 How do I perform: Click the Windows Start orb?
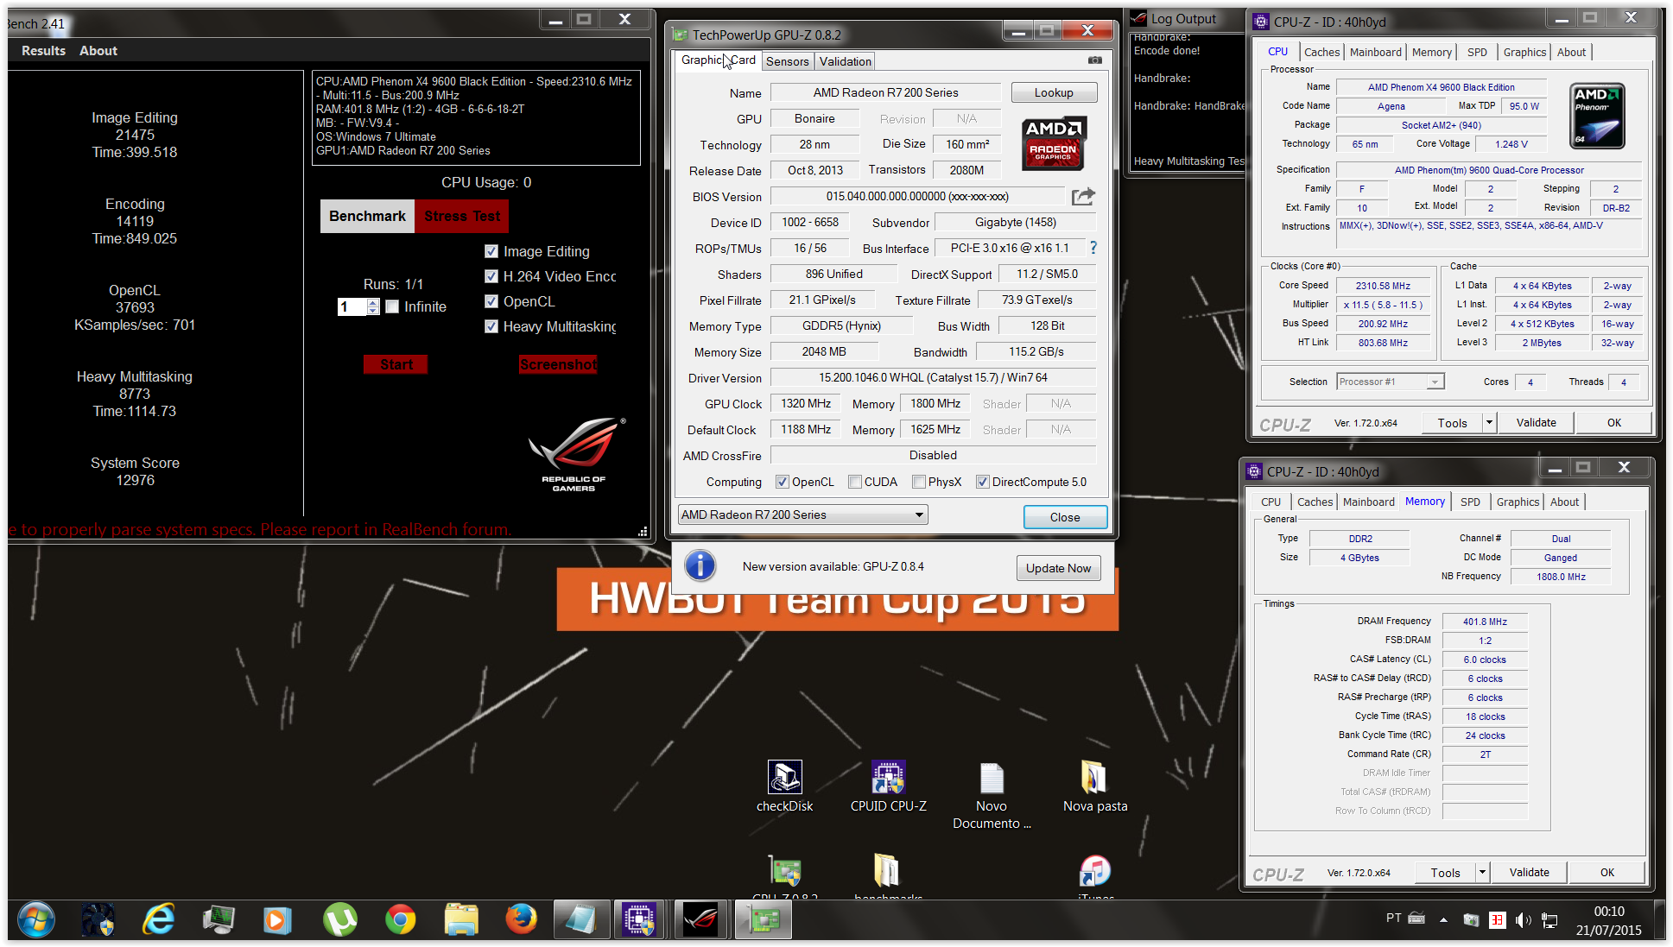click(x=35, y=920)
